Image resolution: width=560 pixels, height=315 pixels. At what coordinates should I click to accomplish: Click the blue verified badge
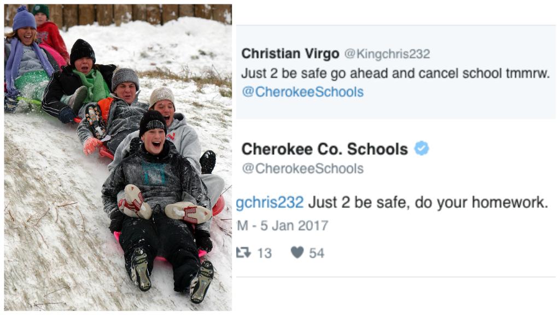point(422,148)
